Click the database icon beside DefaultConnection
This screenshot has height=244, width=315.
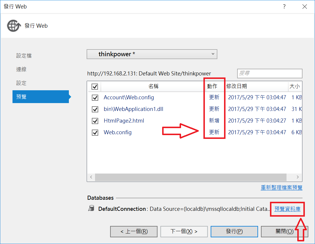(92, 208)
